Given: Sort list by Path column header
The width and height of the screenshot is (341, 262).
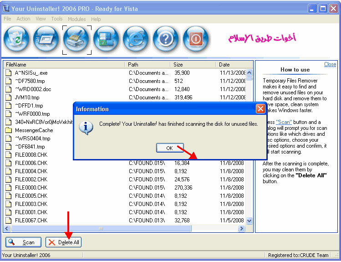Looking at the screenshot, I should click(148, 65).
